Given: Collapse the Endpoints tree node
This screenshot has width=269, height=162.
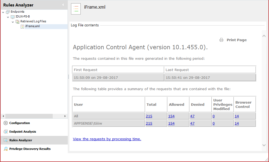Looking at the screenshot, I should coord(3,12).
